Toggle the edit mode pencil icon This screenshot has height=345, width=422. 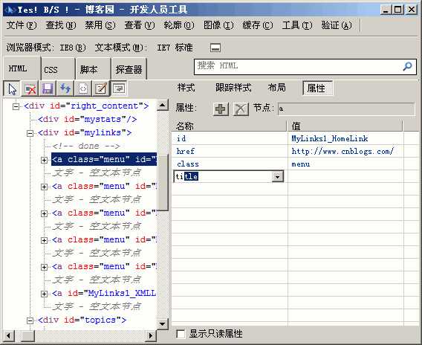click(100, 88)
